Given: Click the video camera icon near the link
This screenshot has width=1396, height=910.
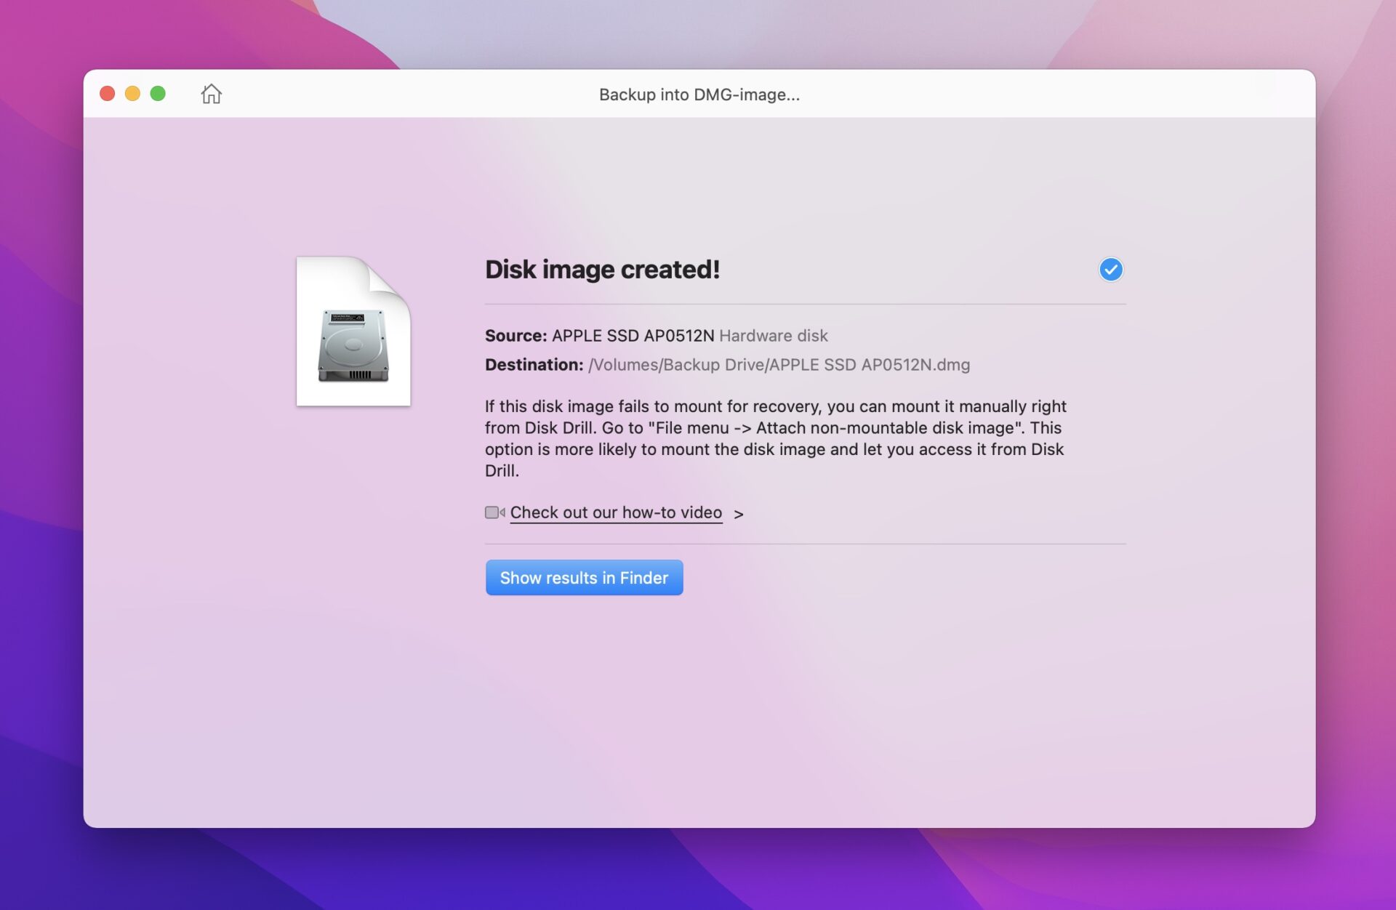Looking at the screenshot, I should click(493, 512).
